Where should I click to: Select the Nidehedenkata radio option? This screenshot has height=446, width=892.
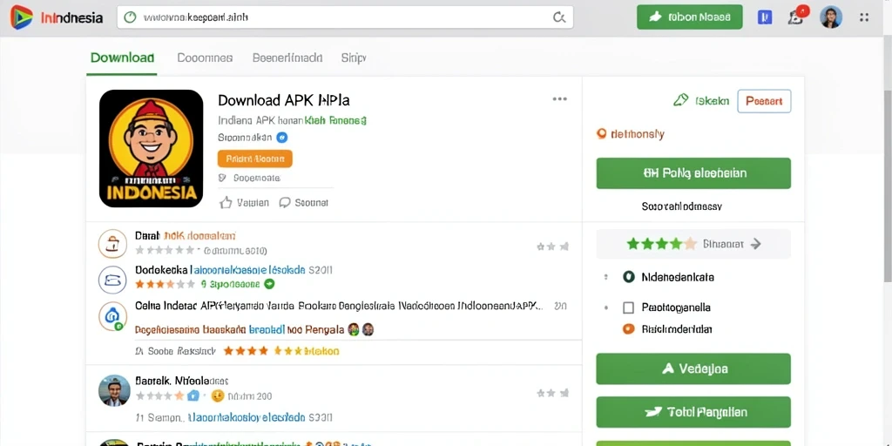(x=629, y=277)
